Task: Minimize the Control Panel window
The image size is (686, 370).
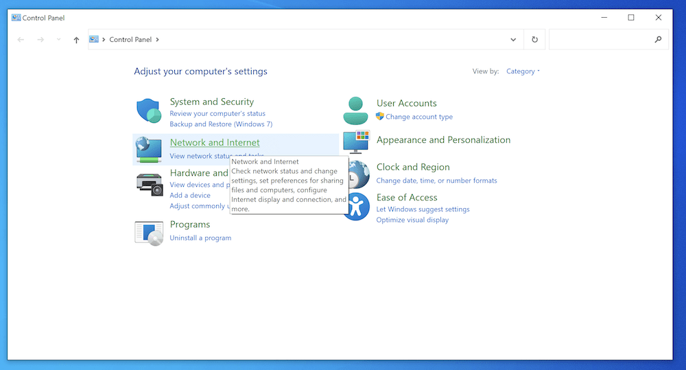Action: pyautogui.click(x=604, y=18)
